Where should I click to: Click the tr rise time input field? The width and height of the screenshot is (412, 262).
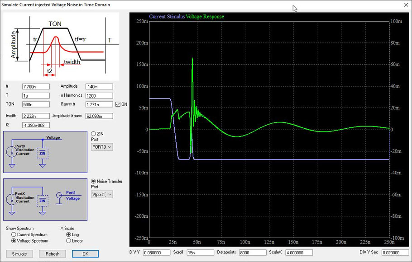coord(35,87)
